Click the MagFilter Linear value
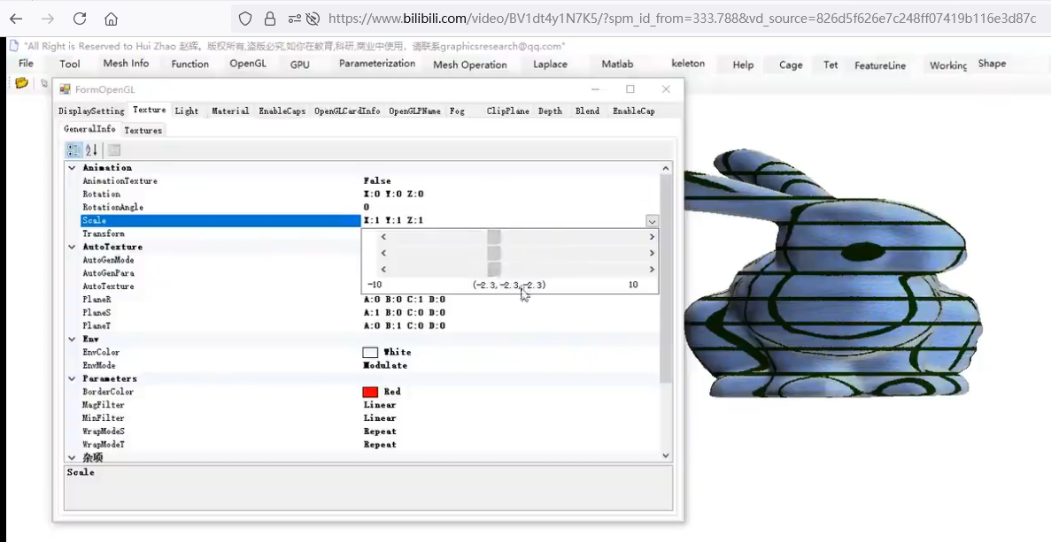The height and width of the screenshot is (542, 1051). (380, 405)
